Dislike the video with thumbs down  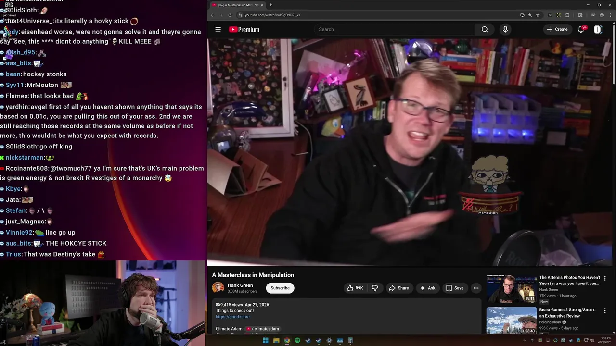coord(375,288)
